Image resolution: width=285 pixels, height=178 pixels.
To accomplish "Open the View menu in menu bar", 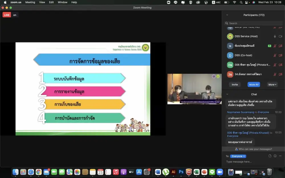I will (x=42, y=2).
